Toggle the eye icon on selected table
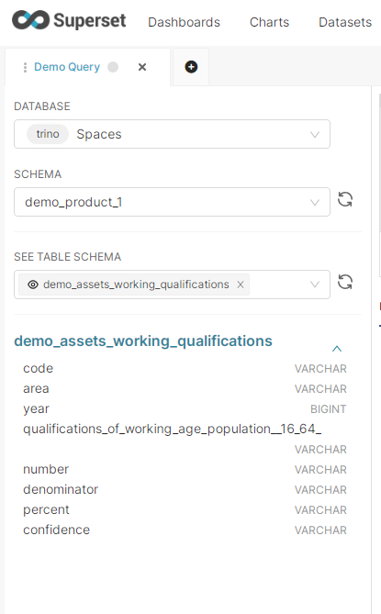 (x=33, y=285)
